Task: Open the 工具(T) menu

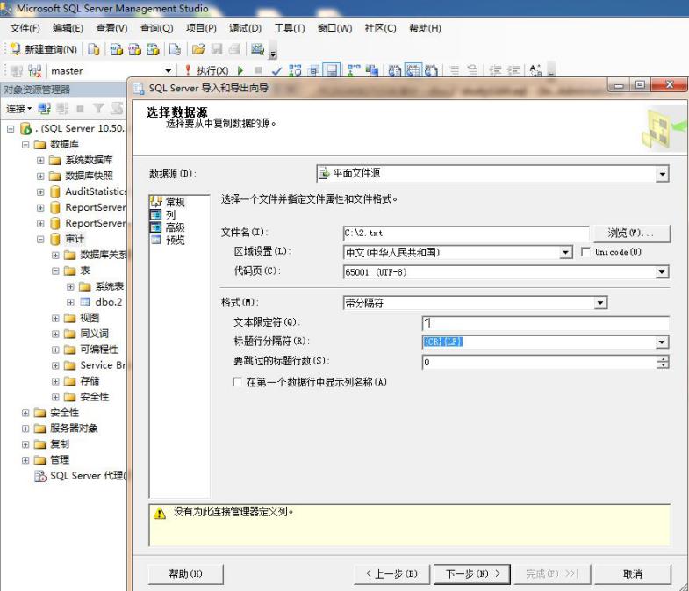Action: pos(289,28)
